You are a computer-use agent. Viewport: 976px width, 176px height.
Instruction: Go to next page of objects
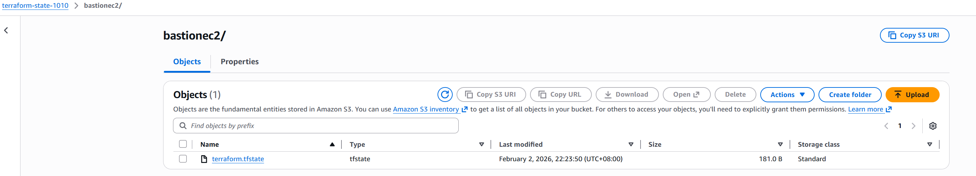coord(913,126)
